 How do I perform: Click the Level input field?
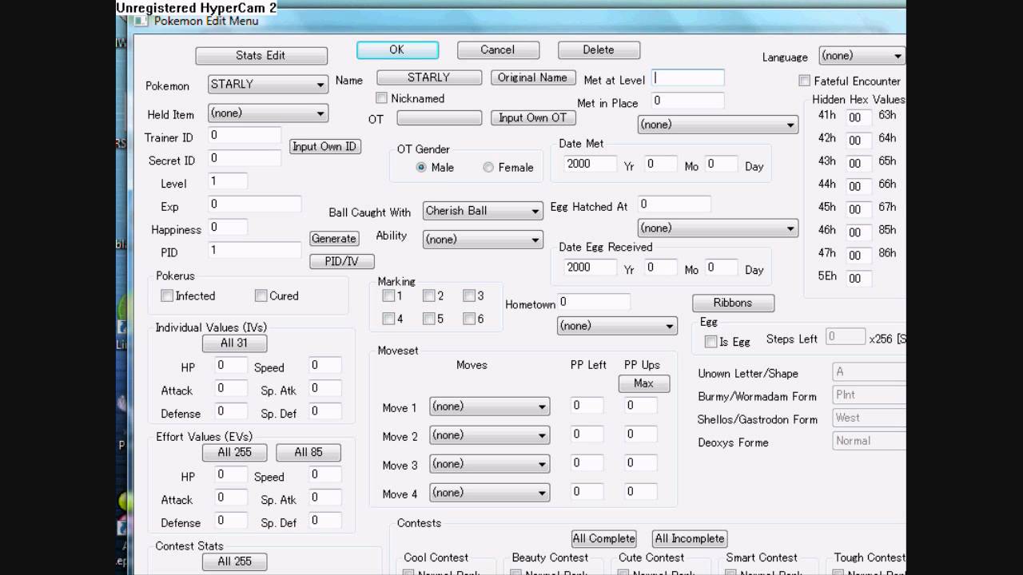228,180
